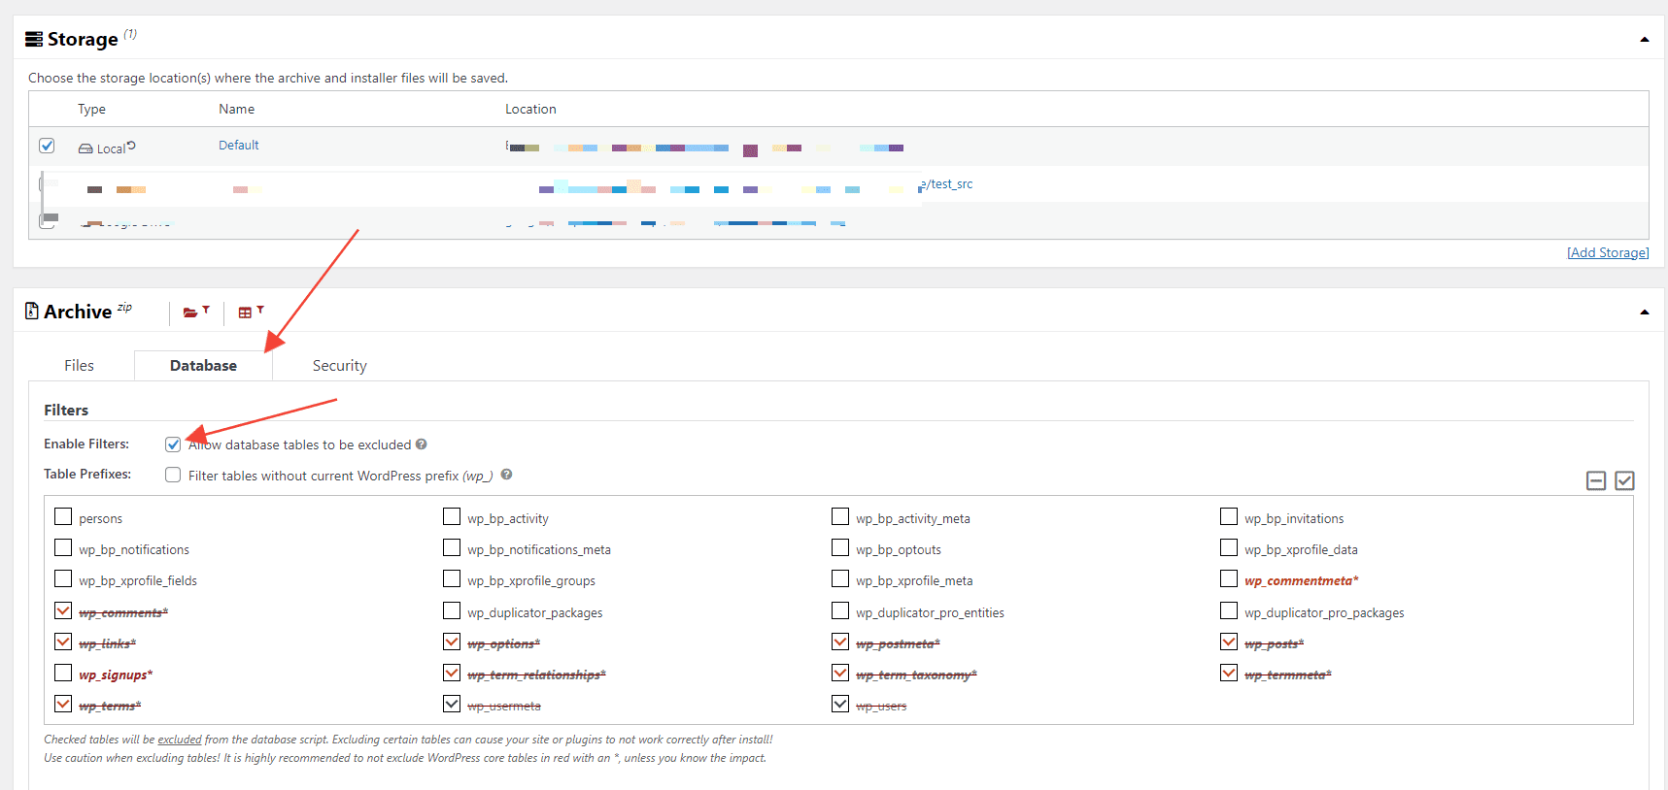The height and width of the screenshot is (790, 1668).
Task: Open help icon beside database exclusion option
Action: 422,444
